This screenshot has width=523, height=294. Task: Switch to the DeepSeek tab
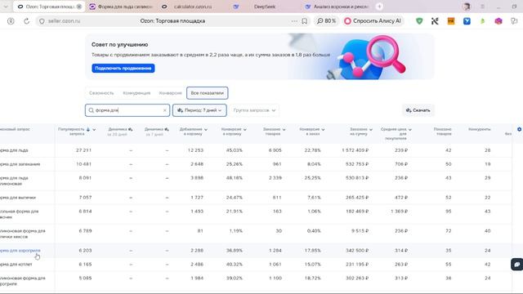point(264,7)
